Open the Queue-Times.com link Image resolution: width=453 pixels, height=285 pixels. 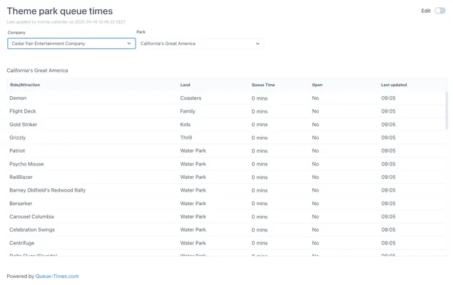[57, 276]
